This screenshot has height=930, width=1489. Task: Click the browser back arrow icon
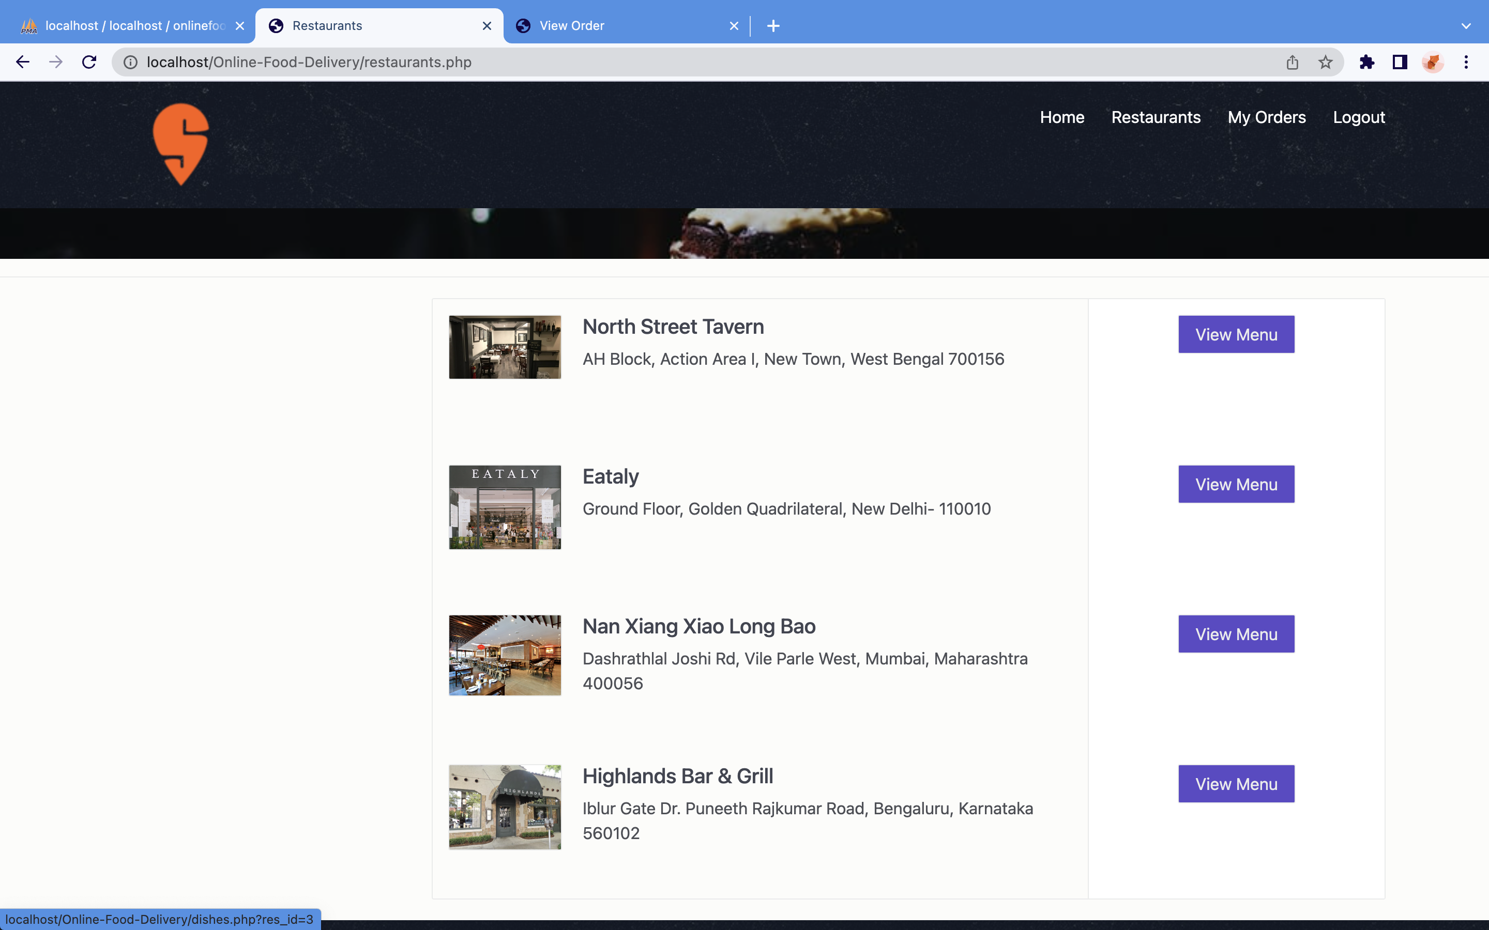[23, 62]
